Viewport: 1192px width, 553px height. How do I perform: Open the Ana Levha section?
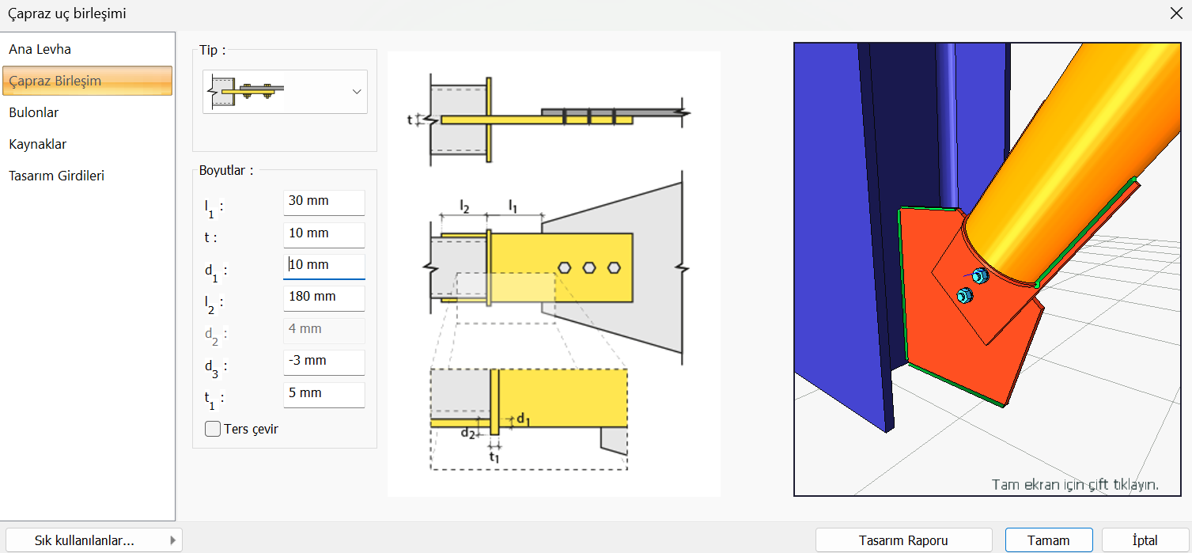point(40,49)
